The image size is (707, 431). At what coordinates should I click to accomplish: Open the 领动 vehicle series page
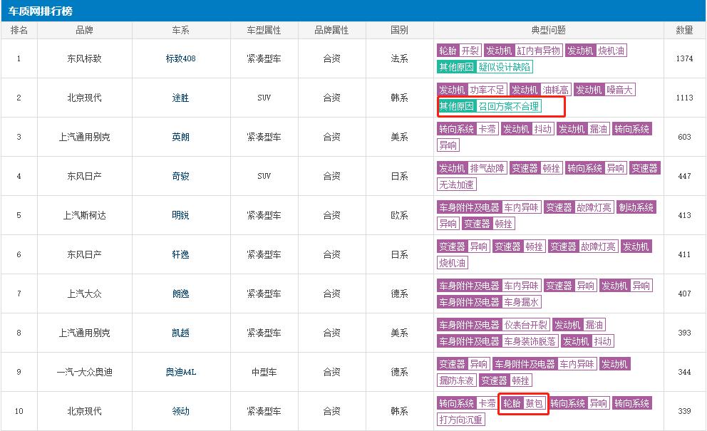[180, 410]
